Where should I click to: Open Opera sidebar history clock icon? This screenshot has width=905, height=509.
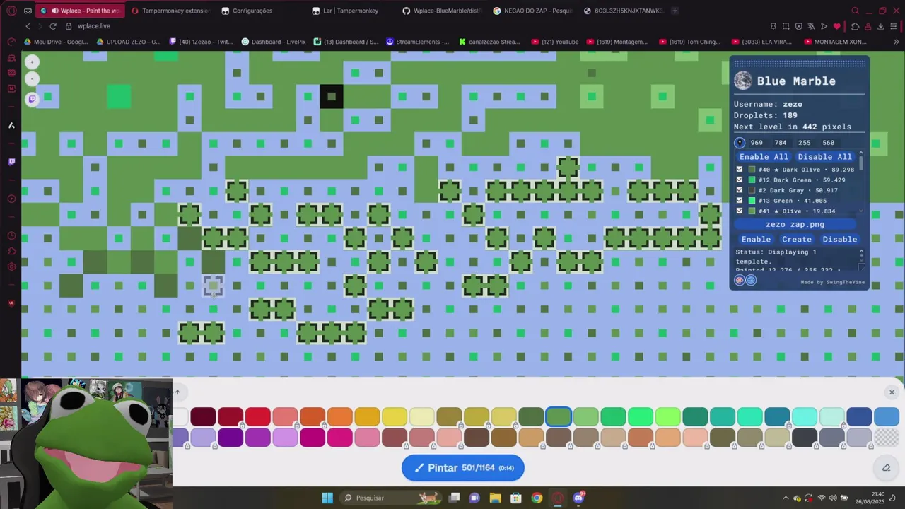pyautogui.click(x=11, y=235)
